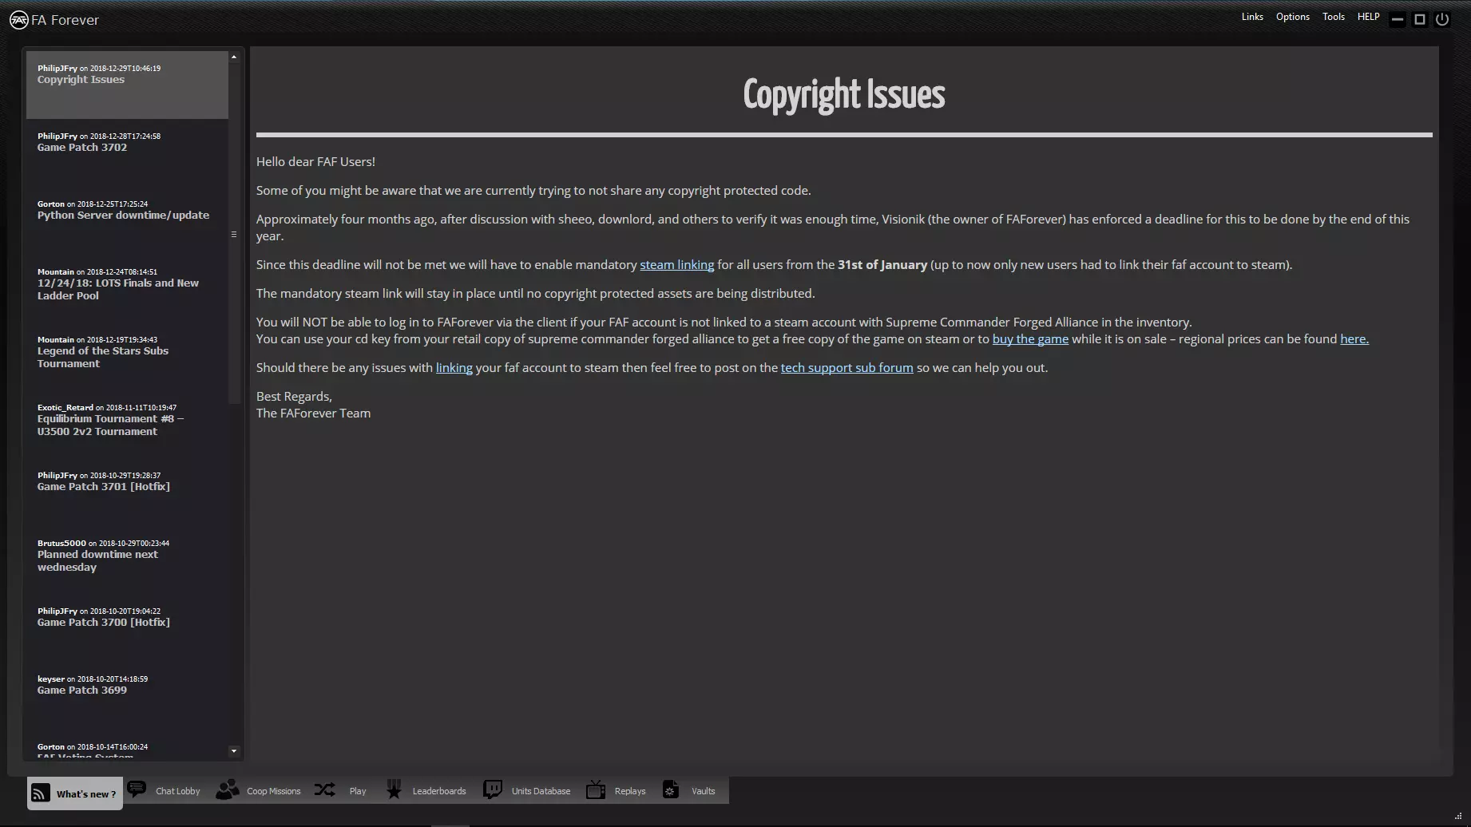Switch to the What's new ? tab

point(75,793)
